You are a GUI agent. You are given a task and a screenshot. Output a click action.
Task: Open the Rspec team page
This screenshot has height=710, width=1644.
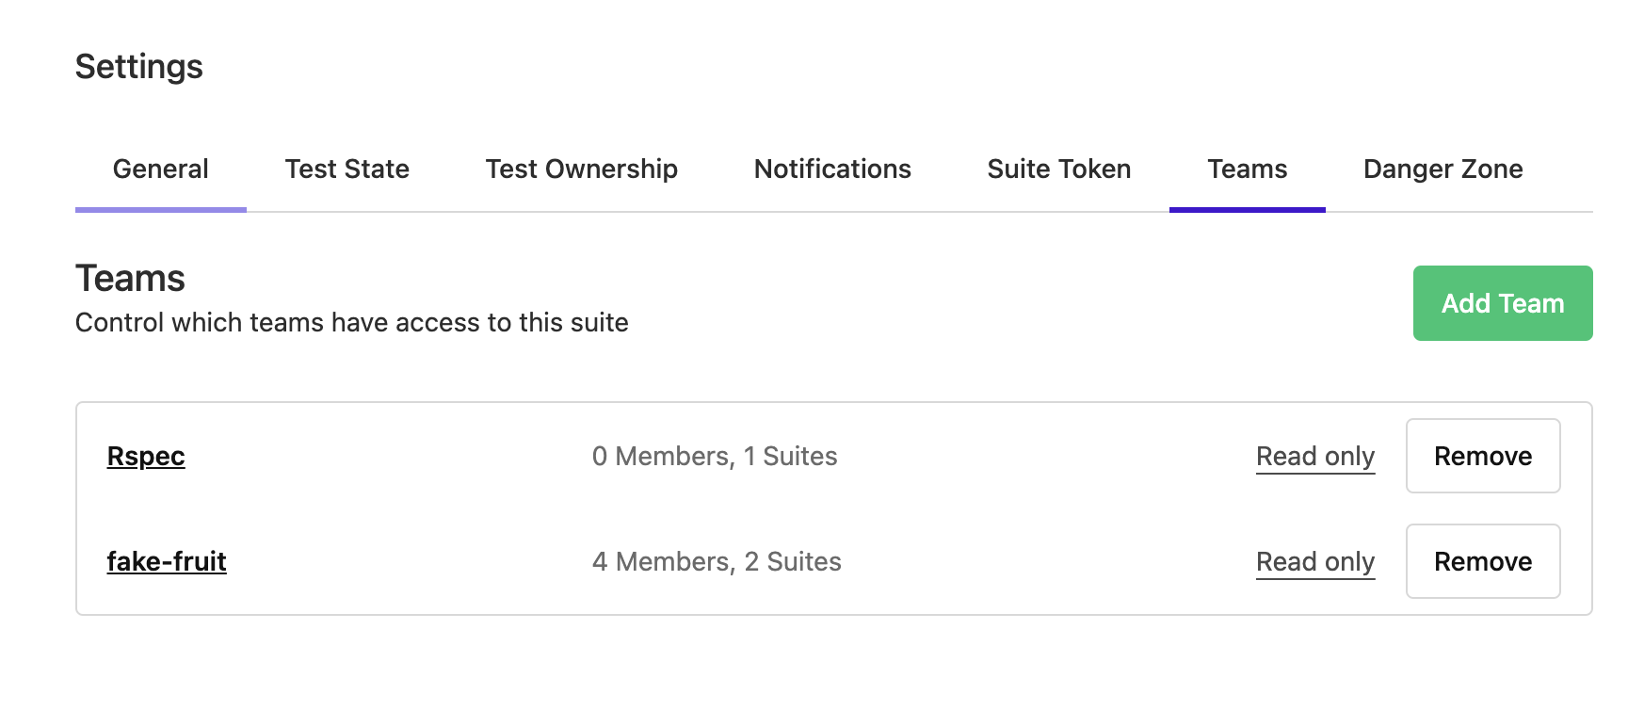coord(146,456)
